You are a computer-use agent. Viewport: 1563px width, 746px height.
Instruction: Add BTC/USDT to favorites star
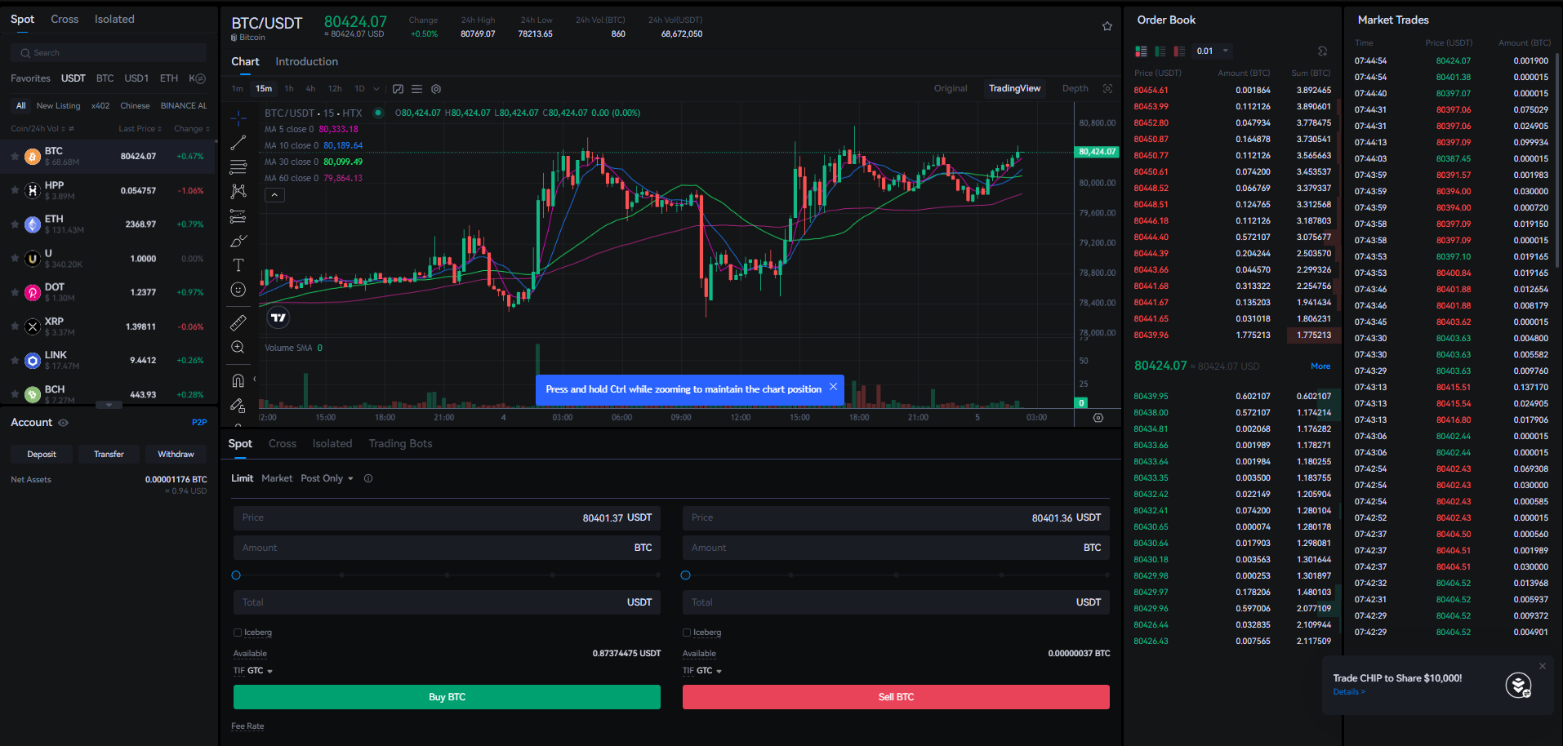tap(1107, 26)
